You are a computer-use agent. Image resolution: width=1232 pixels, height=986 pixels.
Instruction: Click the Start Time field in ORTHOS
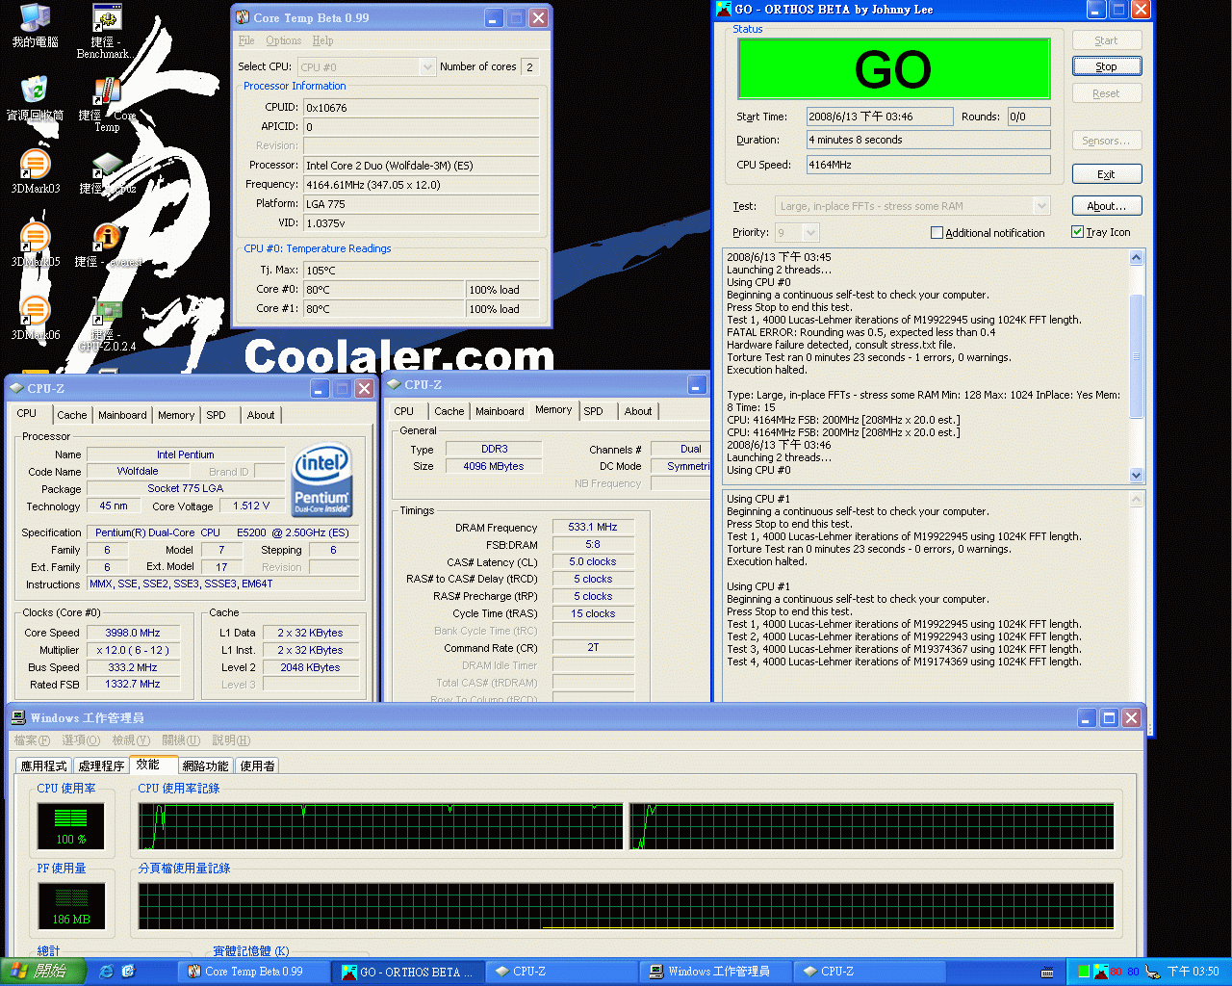tap(880, 117)
